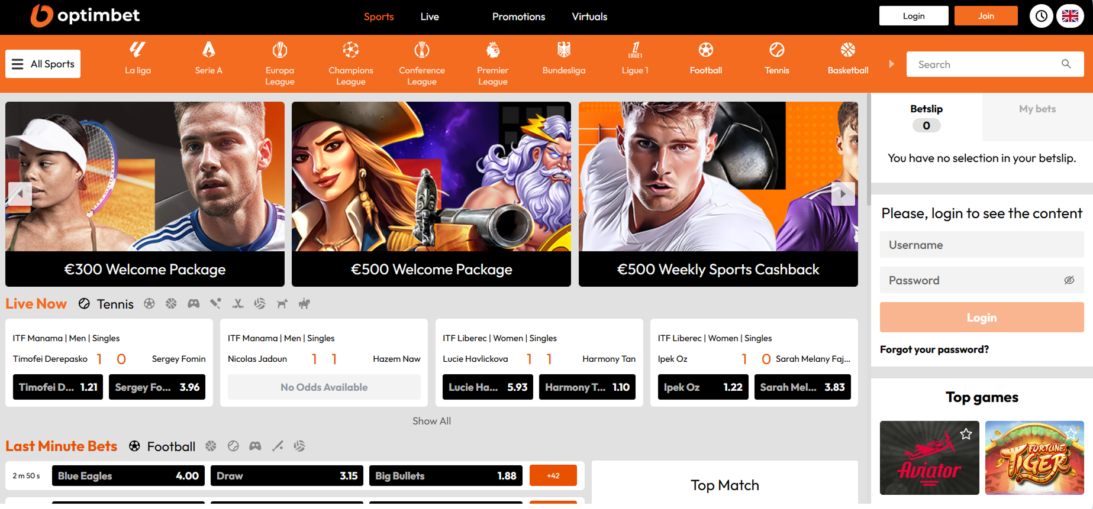Expand the All Sports hamburger menu
Image resolution: width=1093 pixels, height=509 pixels.
click(x=43, y=64)
